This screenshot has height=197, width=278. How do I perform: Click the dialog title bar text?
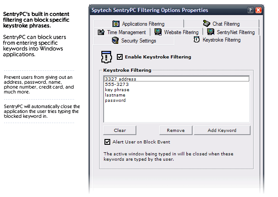tap(150, 10)
